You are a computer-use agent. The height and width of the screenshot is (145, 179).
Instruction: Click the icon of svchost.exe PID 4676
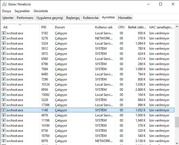pyautogui.click(x=4, y=115)
